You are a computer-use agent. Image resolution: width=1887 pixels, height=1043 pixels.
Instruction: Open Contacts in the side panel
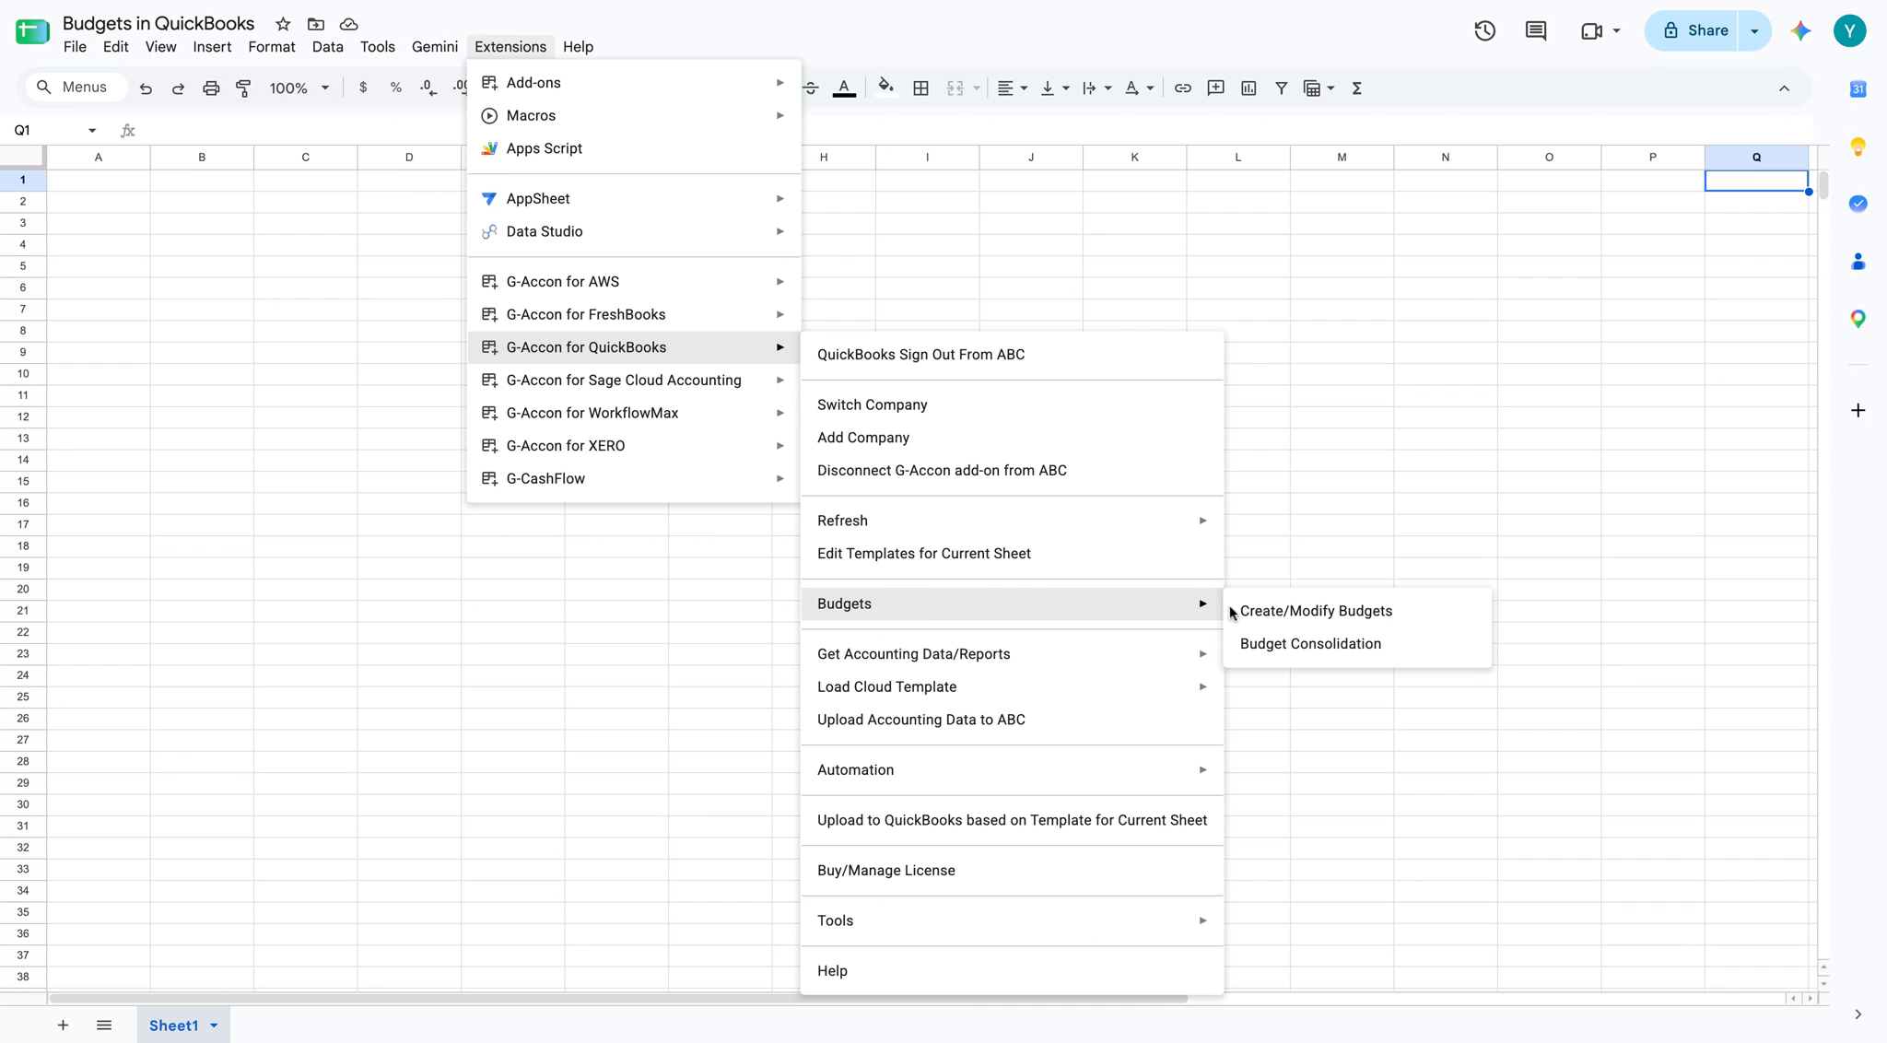pos(1858,262)
